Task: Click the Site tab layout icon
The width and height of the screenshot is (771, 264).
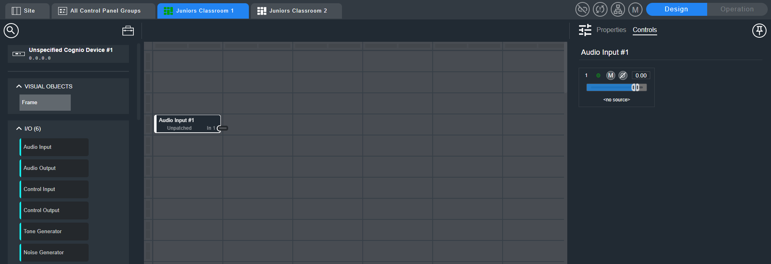Action: (16, 11)
